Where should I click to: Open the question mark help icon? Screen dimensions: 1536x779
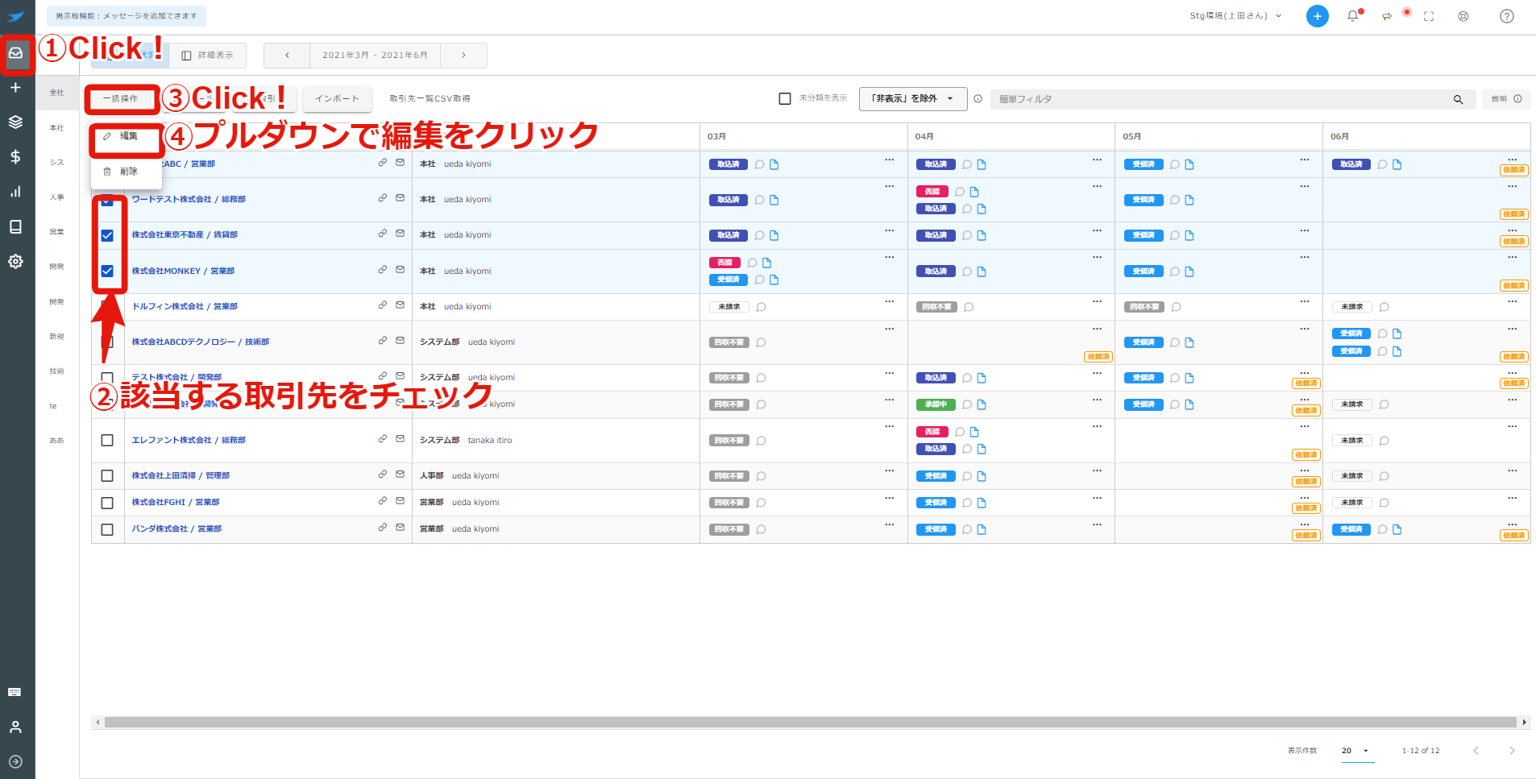tap(1507, 16)
